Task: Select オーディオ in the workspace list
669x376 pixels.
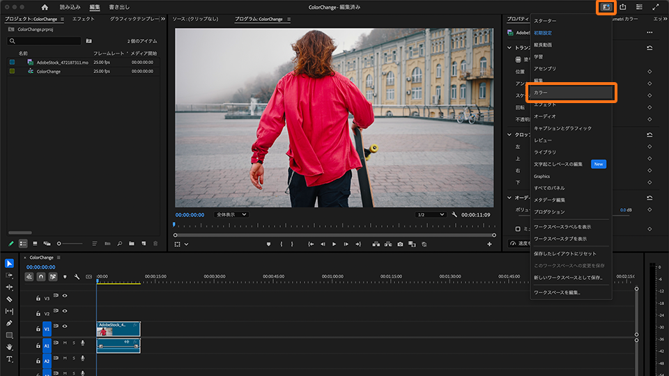Action: coord(545,116)
